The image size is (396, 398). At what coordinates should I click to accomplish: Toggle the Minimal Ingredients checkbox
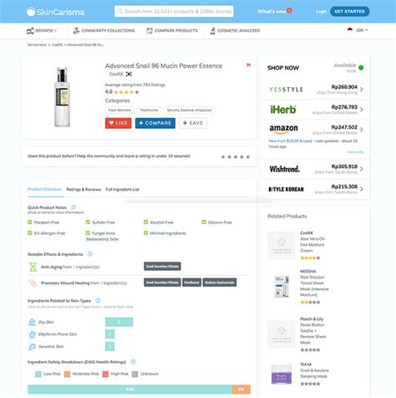[145, 233]
